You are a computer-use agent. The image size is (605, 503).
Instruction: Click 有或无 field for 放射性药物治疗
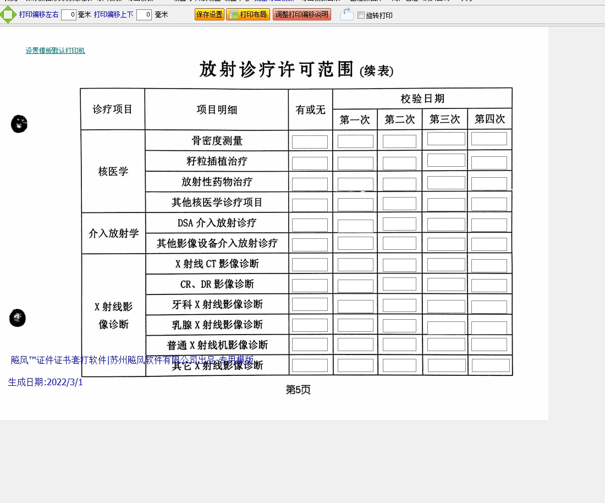point(310,184)
